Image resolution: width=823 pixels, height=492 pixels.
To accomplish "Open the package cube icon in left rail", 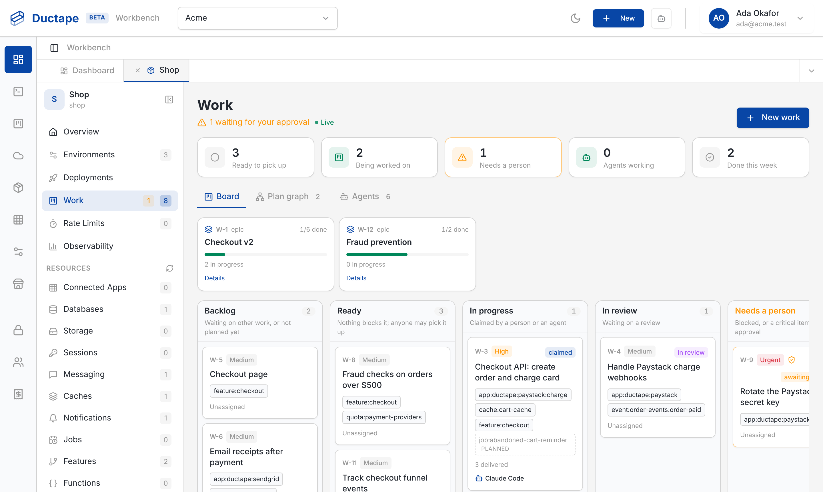I will point(18,188).
